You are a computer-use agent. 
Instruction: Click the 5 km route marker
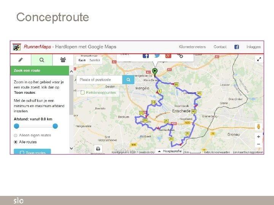click(x=159, y=91)
